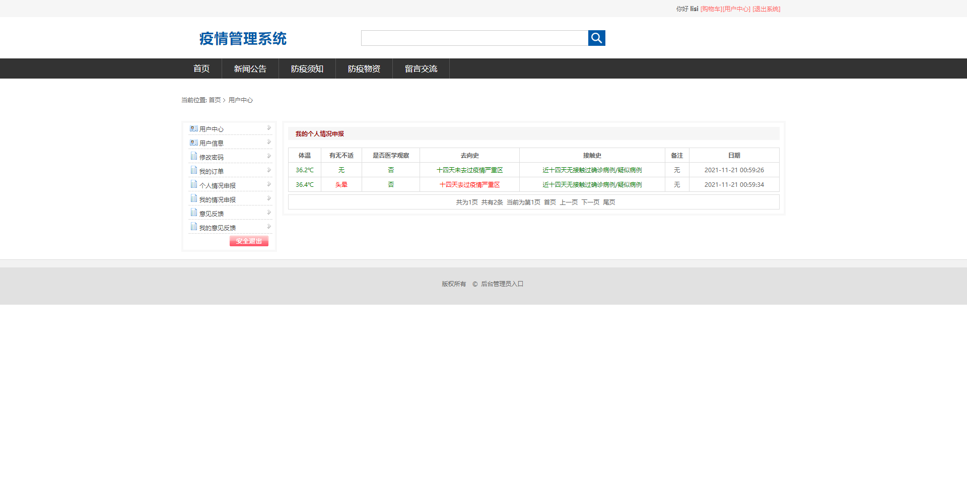Click the 去向史 column header
Screen dimensions: 967x488
[x=470, y=156]
